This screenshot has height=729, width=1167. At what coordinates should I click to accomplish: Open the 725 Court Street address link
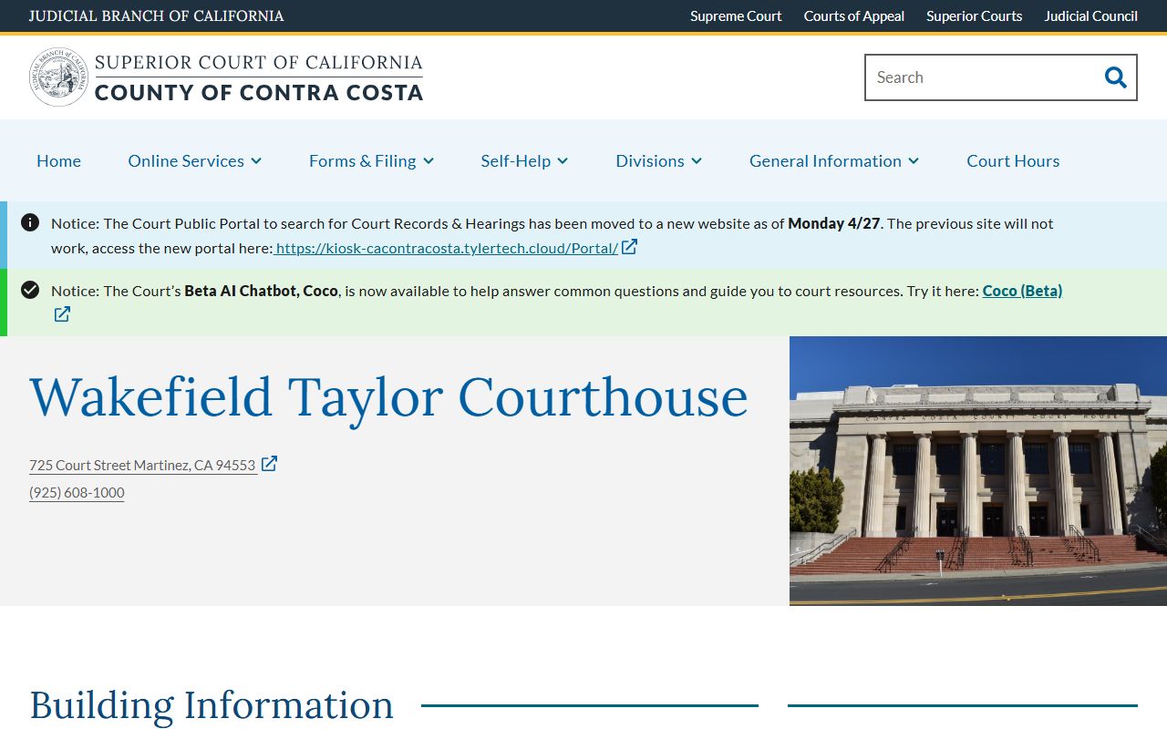pyautogui.click(x=142, y=465)
